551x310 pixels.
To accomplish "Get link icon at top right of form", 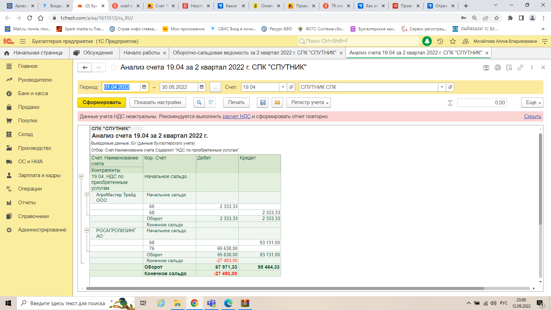I will click(x=520, y=68).
